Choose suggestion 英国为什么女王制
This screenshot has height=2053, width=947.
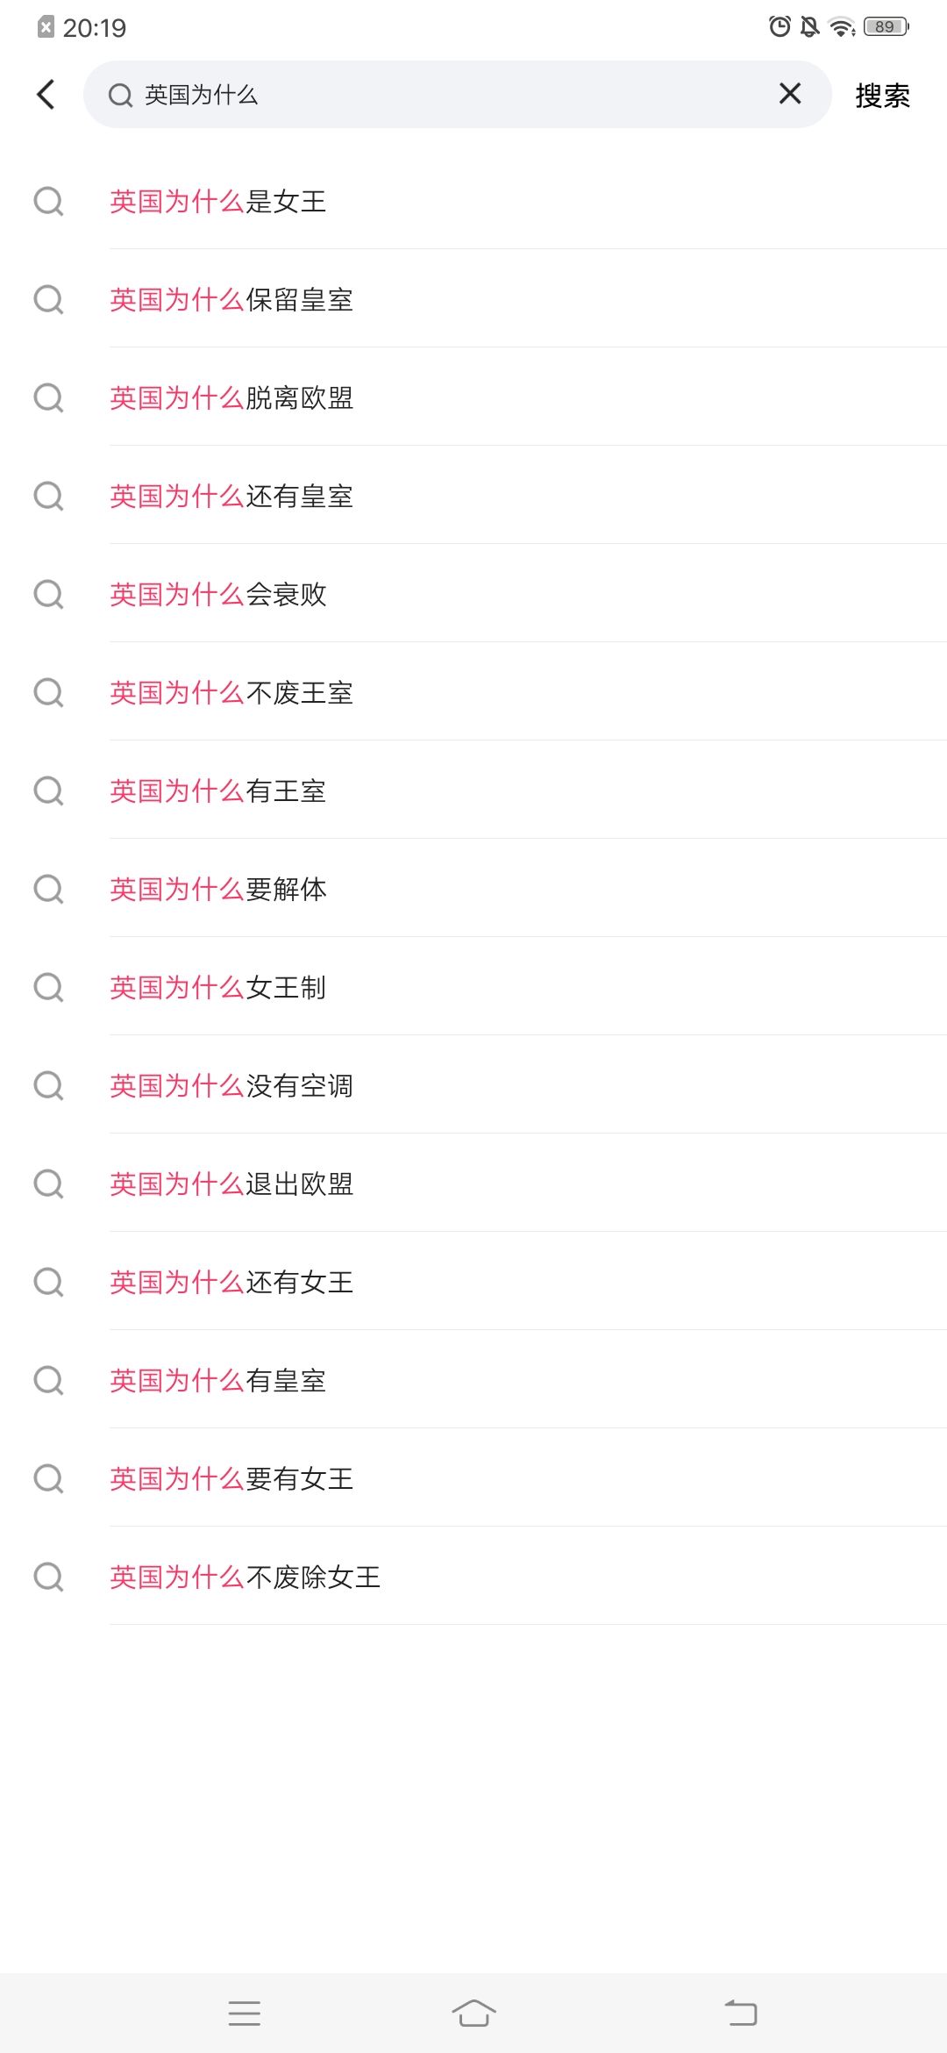pyautogui.click(x=218, y=988)
